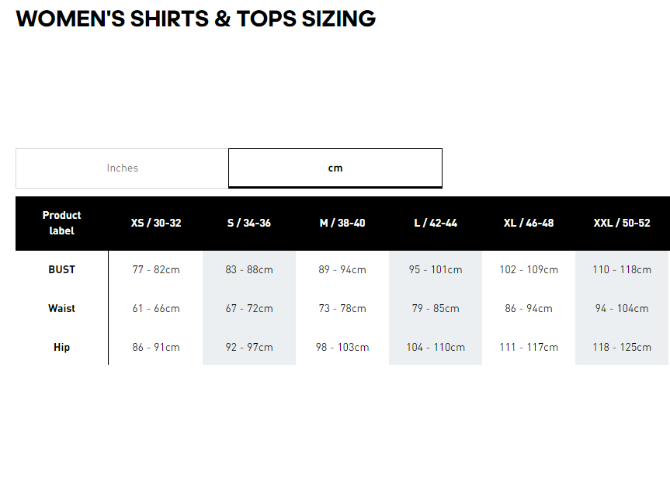Click the M hip cell 98 - 103cm
Viewport: 670px width, 482px height.
(x=342, y=348)
